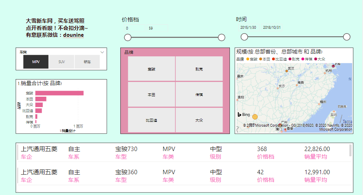Click the 大众 legend dot on map

click(315, 59)
